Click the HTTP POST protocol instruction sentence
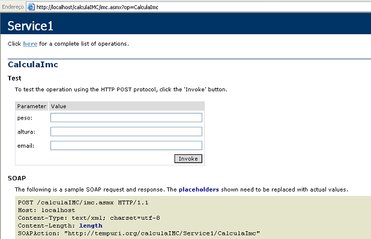The height and width of the screenshot is (239, 371). [x=121, y=89]
